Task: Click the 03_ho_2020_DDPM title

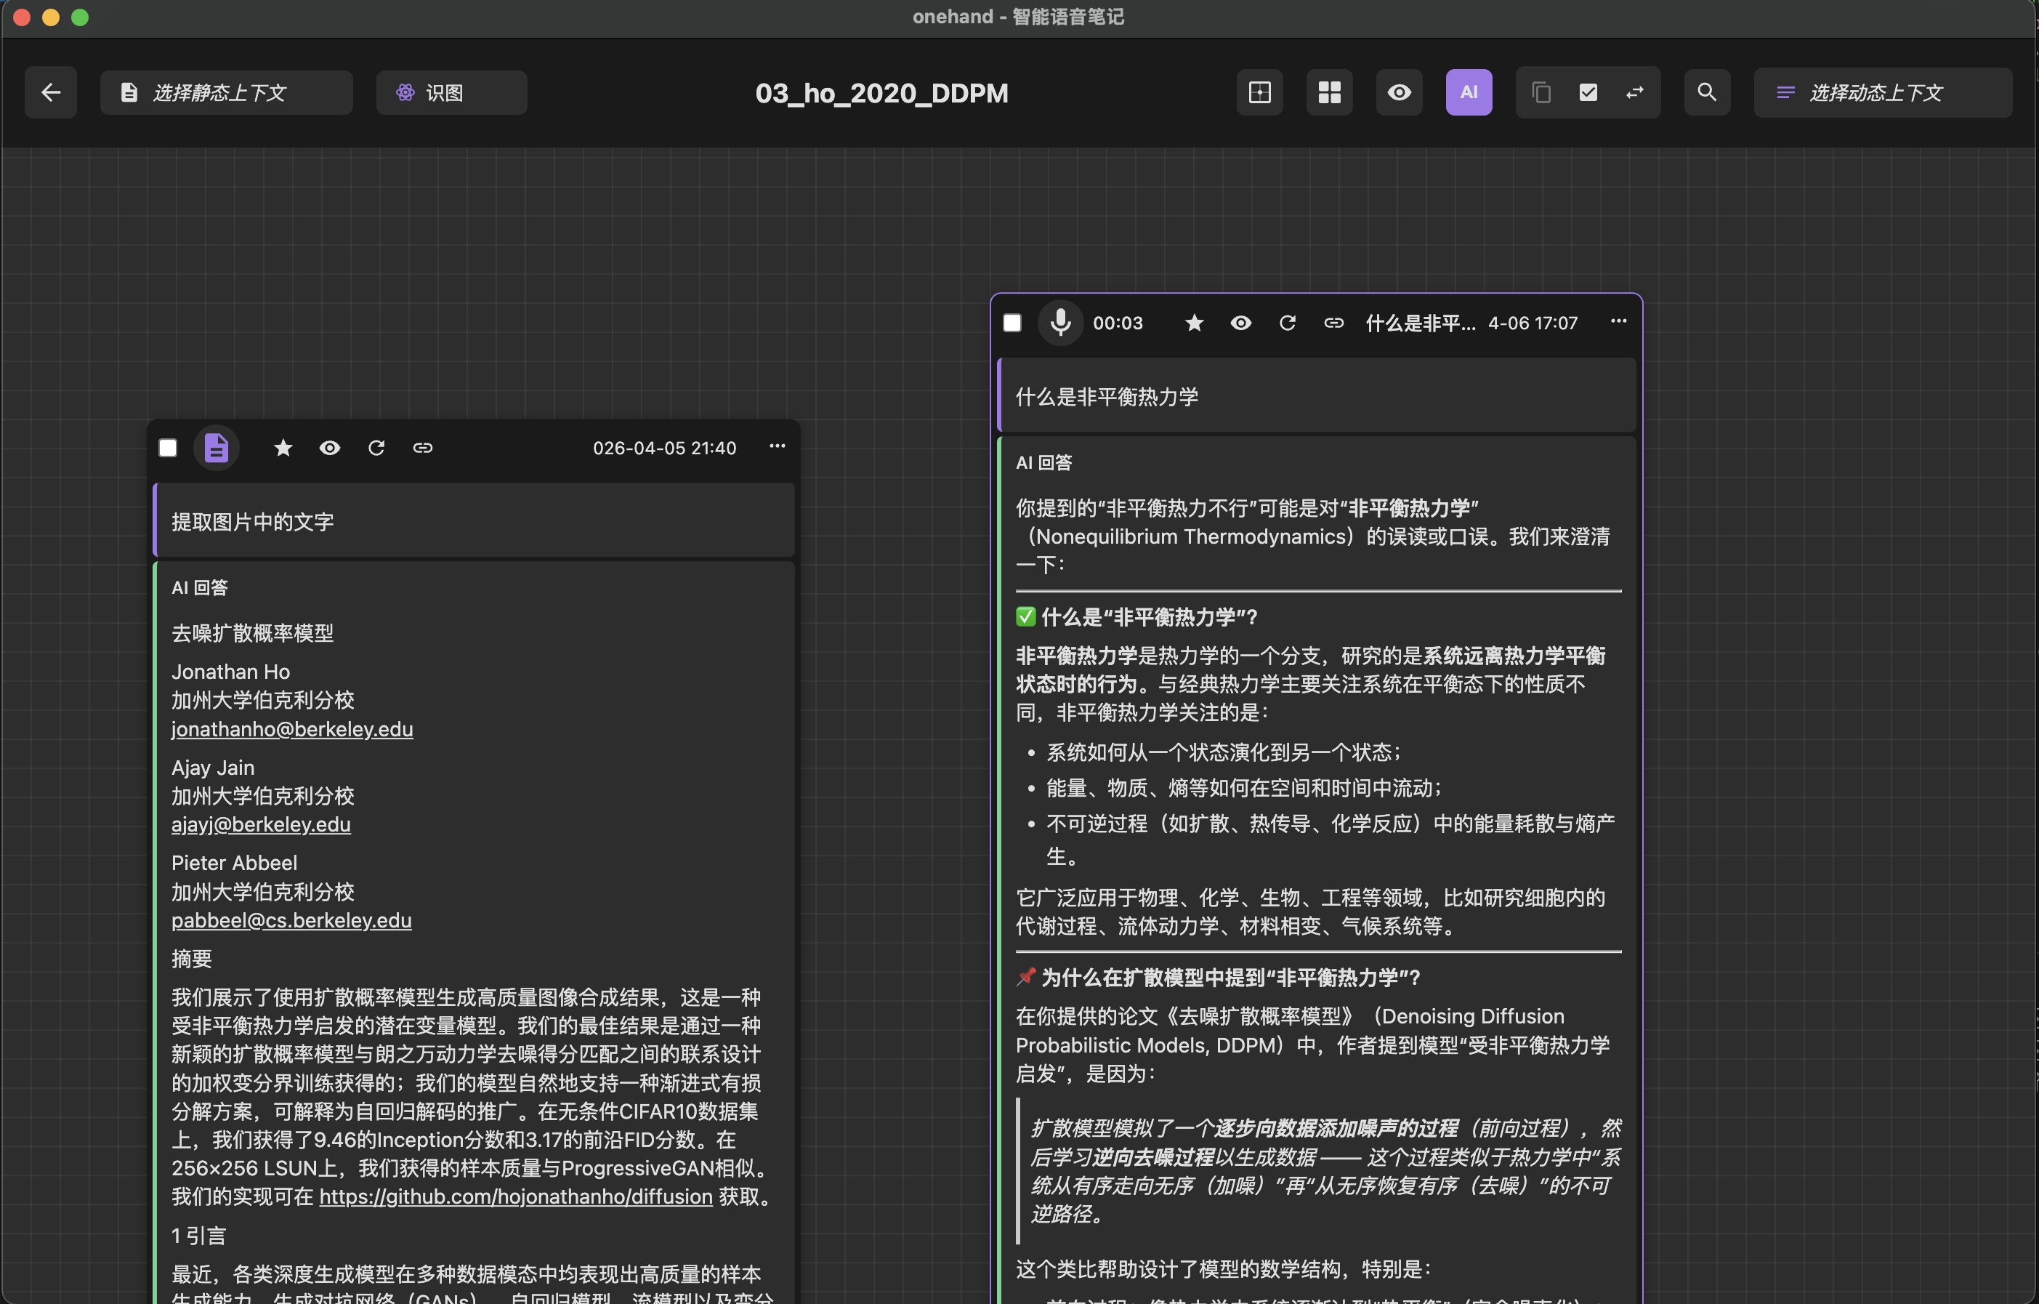Action: coord(881,92)
